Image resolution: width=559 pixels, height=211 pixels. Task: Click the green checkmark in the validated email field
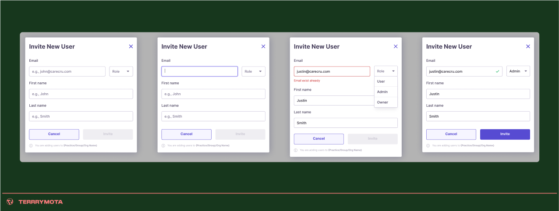(497, 71)
